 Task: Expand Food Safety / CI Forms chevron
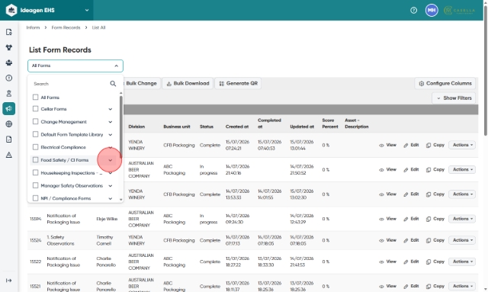pyautogui.click(x=110, y=160)
